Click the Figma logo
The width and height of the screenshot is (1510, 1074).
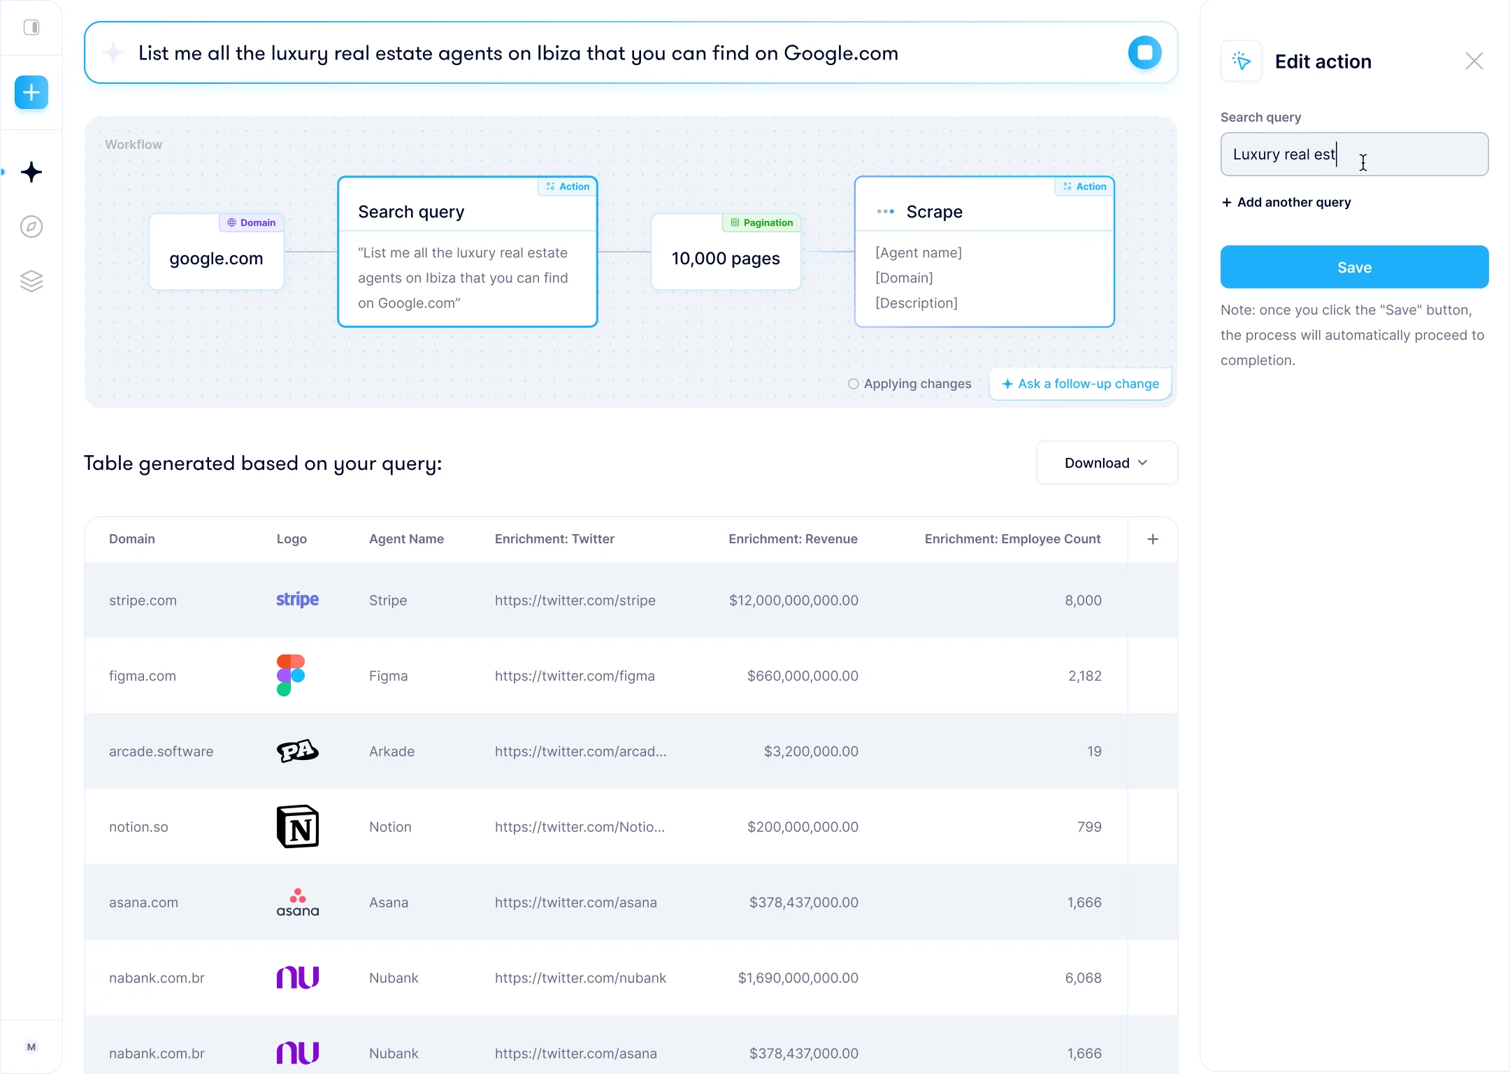pyautogui.click(x=291, y=675)
